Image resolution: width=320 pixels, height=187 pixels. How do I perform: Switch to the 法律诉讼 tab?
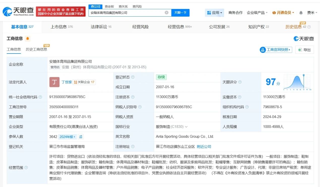[101, 27]
